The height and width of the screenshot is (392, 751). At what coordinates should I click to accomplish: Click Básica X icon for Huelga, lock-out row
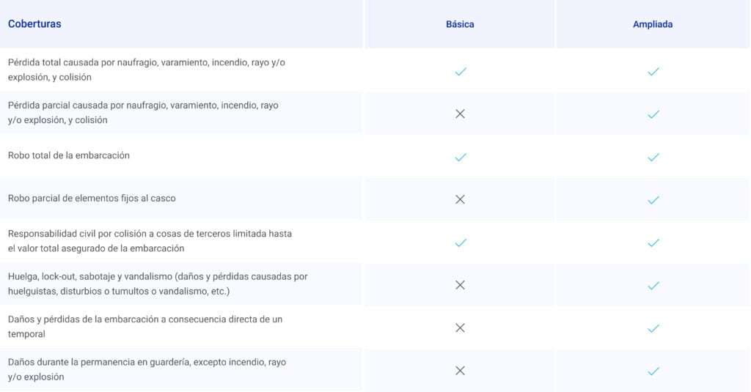[461, 285]
